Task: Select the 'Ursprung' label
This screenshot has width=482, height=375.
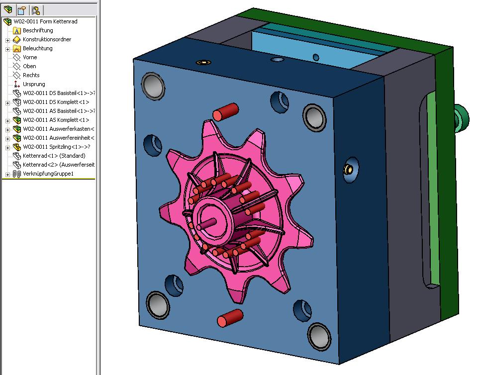Action: tap(34, 84)
